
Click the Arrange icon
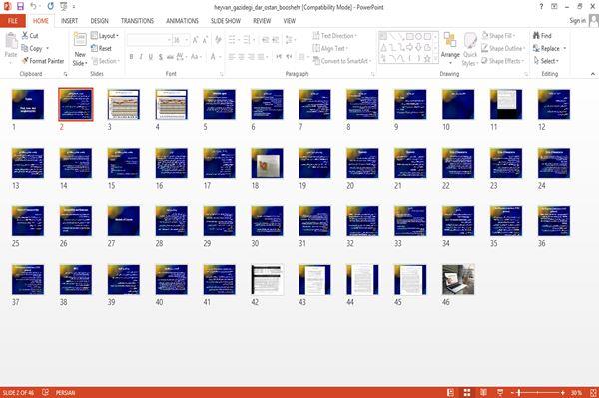450,41
